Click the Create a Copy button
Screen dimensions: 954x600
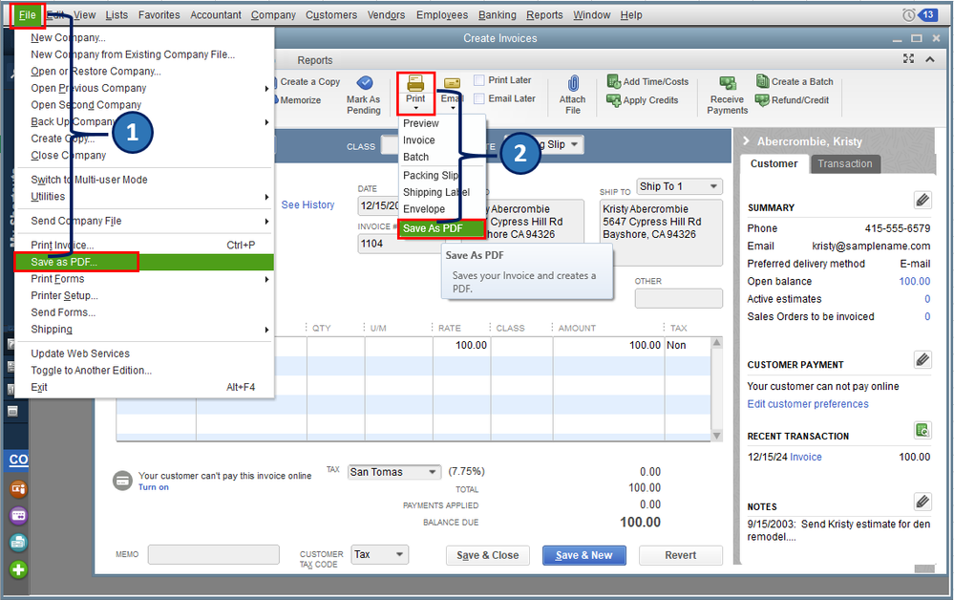tap(310, 81)
